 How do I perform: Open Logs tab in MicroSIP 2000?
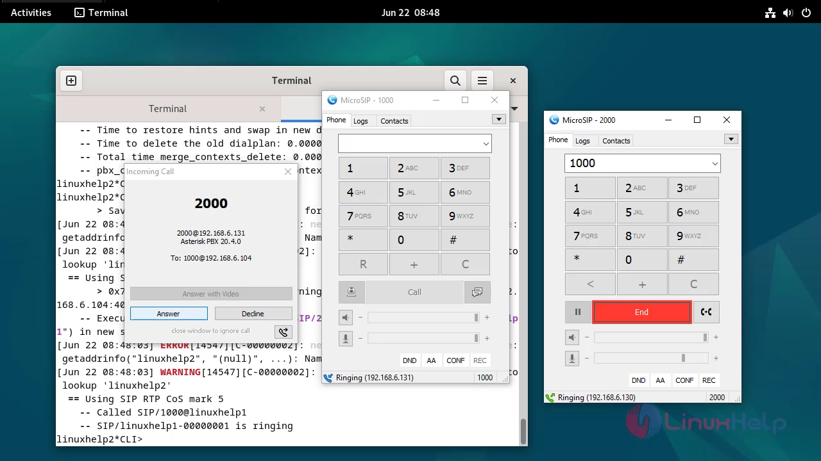(x=583, y=141)
